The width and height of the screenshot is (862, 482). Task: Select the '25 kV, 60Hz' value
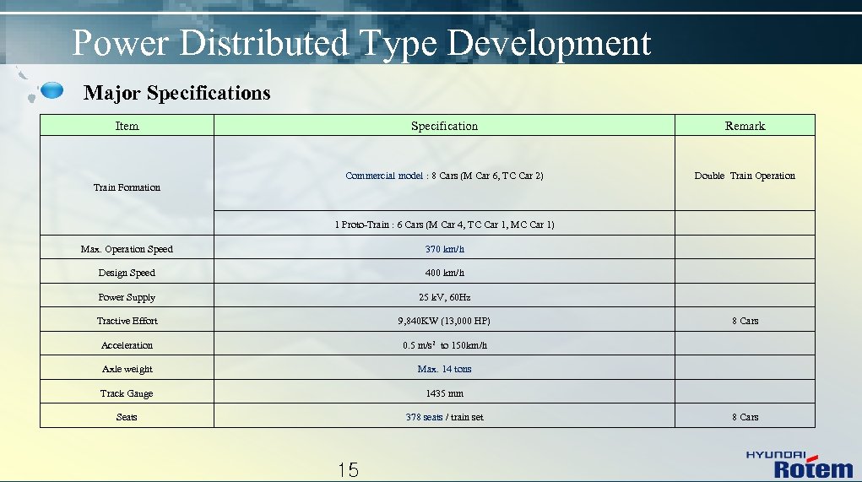click(444, 297)
